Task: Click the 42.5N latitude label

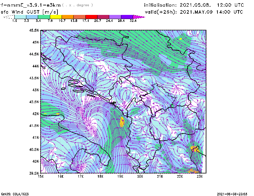Action: coord(34,102)
